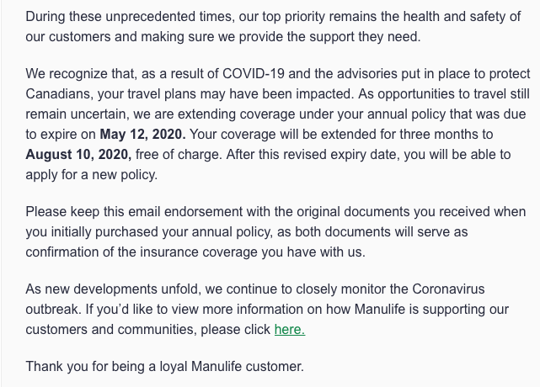Image resolution: width=540 pixels, height=387 pixels.
Task: Click the bold "May 12, 2020" date
Action: click(x=140, y=135)
